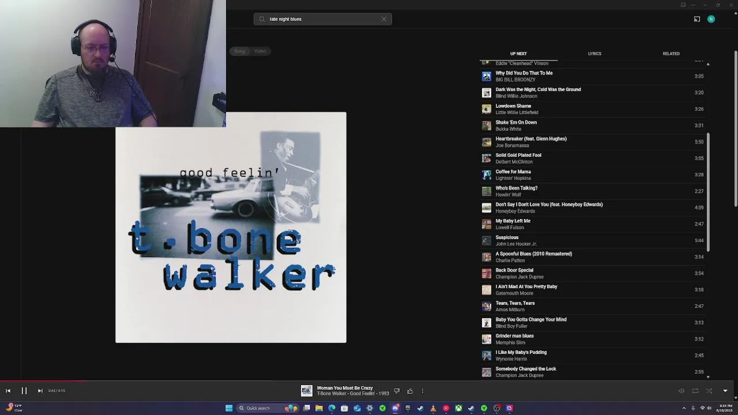Select I Ain't Mad At You Pretty Baby

point(593,290)
